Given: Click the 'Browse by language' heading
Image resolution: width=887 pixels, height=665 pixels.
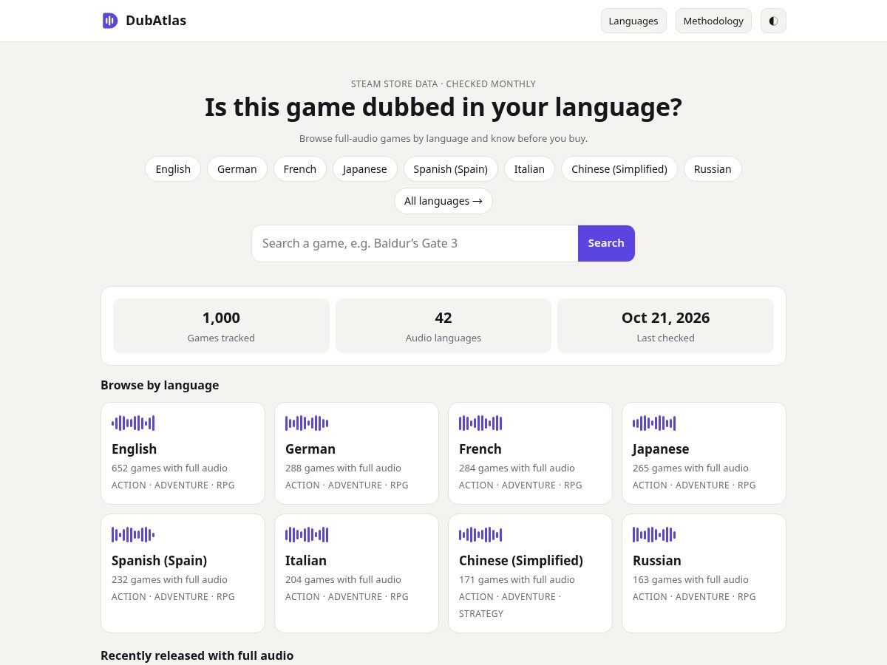Looking at the screenshot, I should [x=160, y=385].
